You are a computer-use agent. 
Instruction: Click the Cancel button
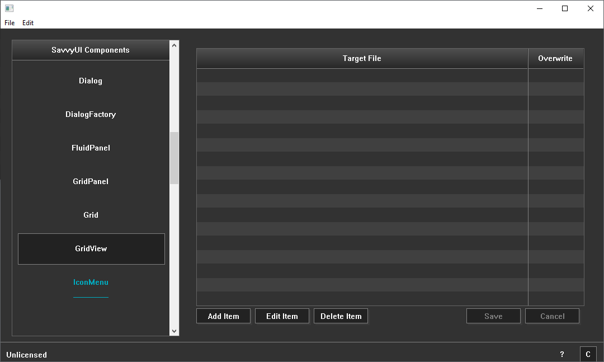[552, 316]
